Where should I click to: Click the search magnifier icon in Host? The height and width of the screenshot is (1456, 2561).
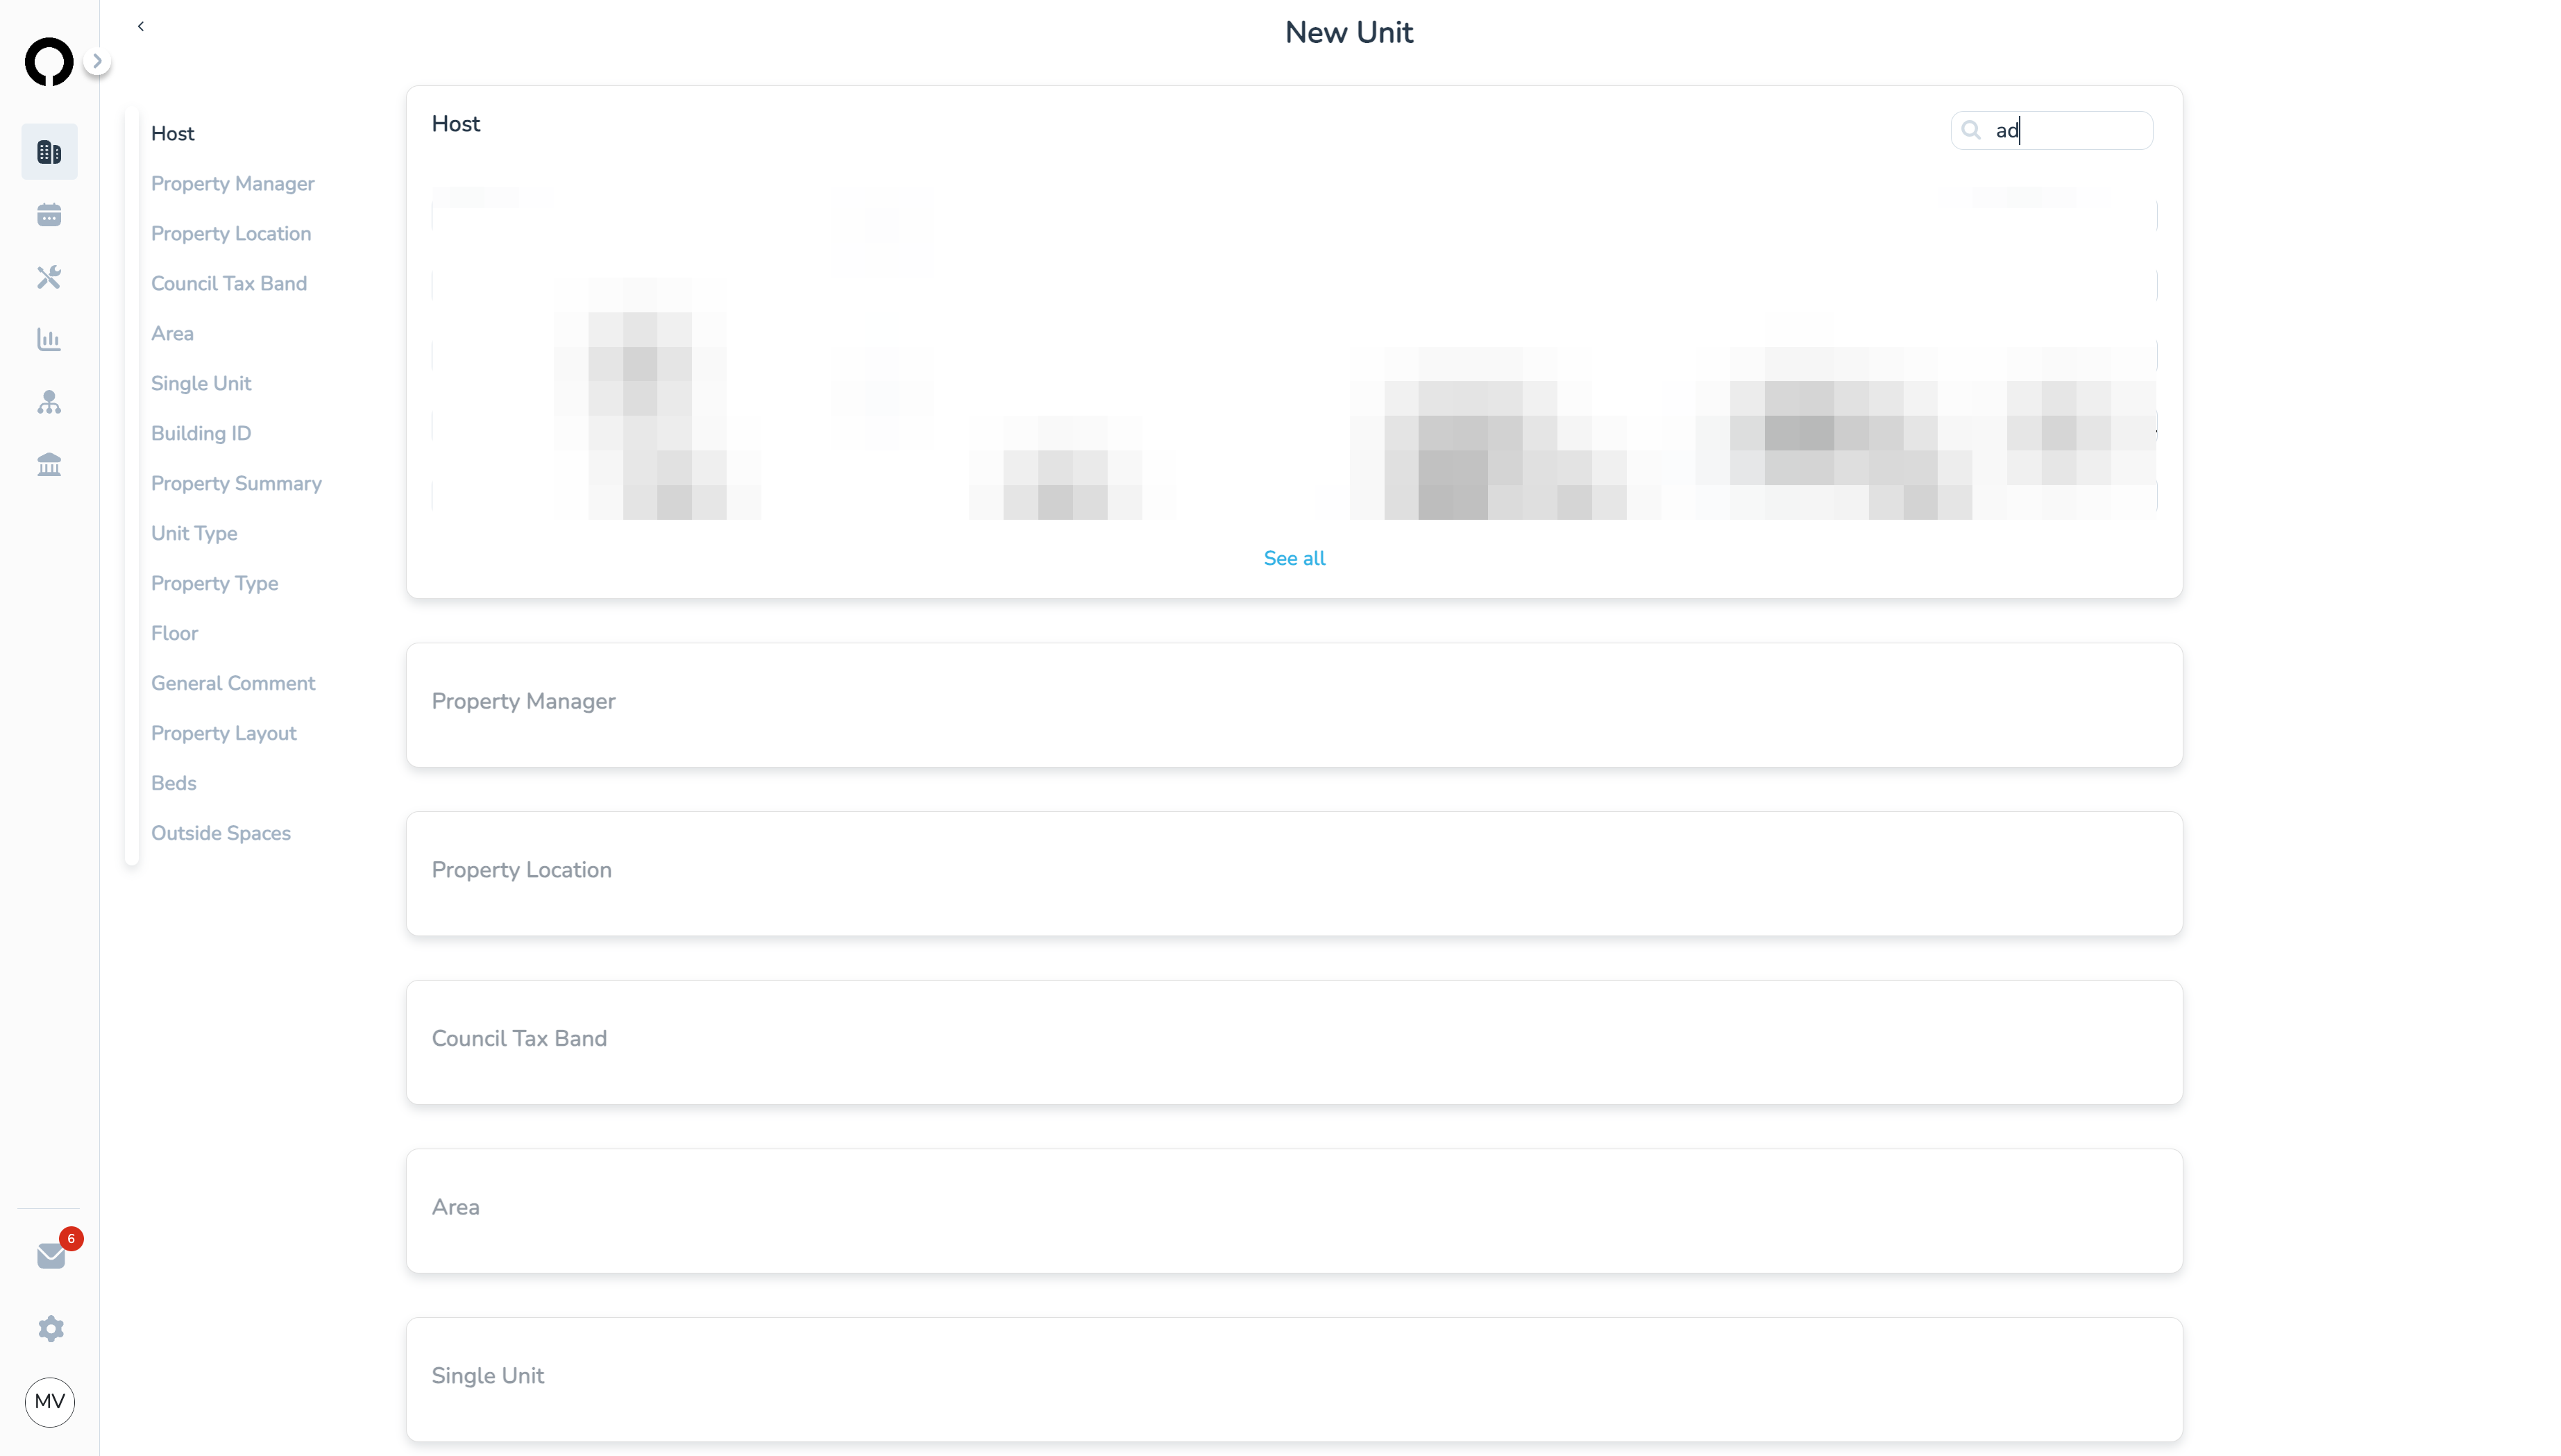tap(1971, 130)
